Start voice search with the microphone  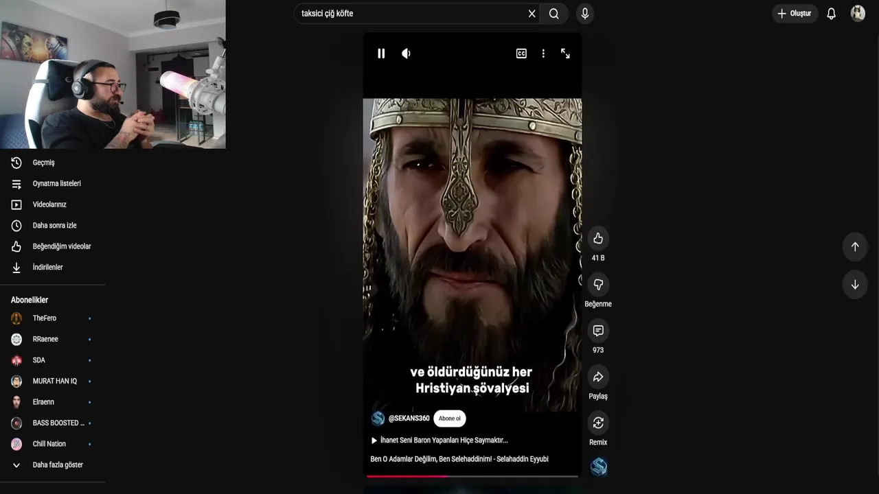click(x=585, y=14)
